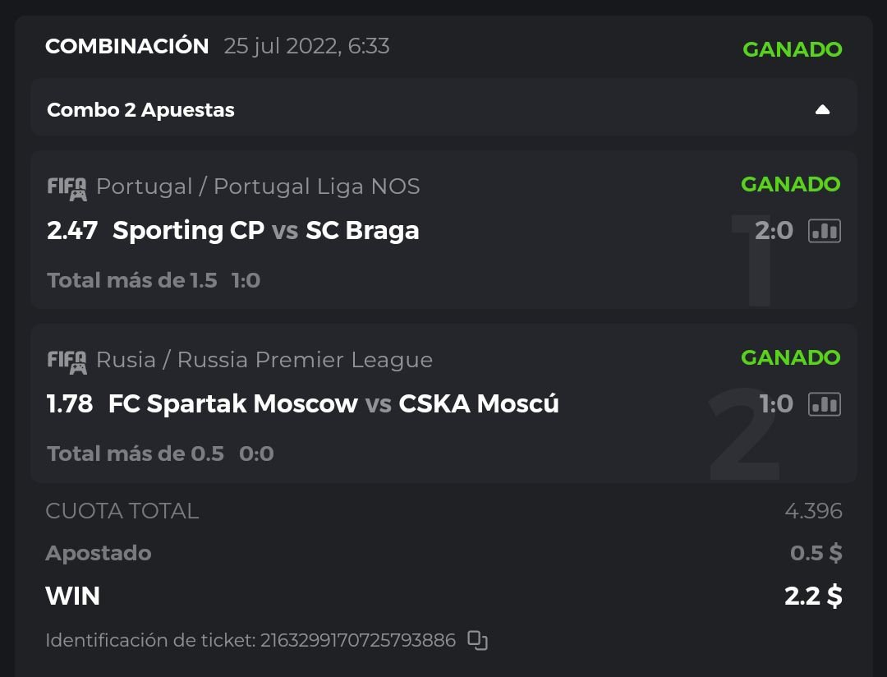Click the Total más de 0.5 selection
Image resolution: width=887 pixels, height=677 pixels.
click(136, 454)
